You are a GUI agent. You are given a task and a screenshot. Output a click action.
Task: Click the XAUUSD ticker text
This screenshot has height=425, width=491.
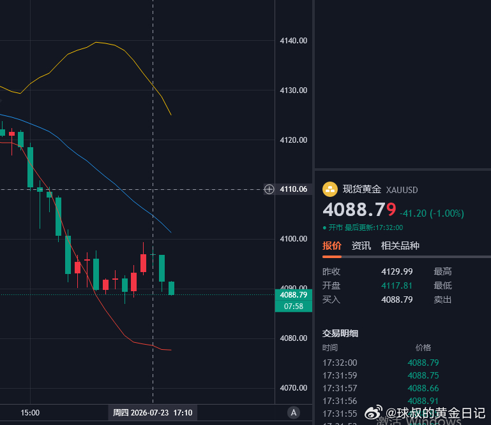402,190
